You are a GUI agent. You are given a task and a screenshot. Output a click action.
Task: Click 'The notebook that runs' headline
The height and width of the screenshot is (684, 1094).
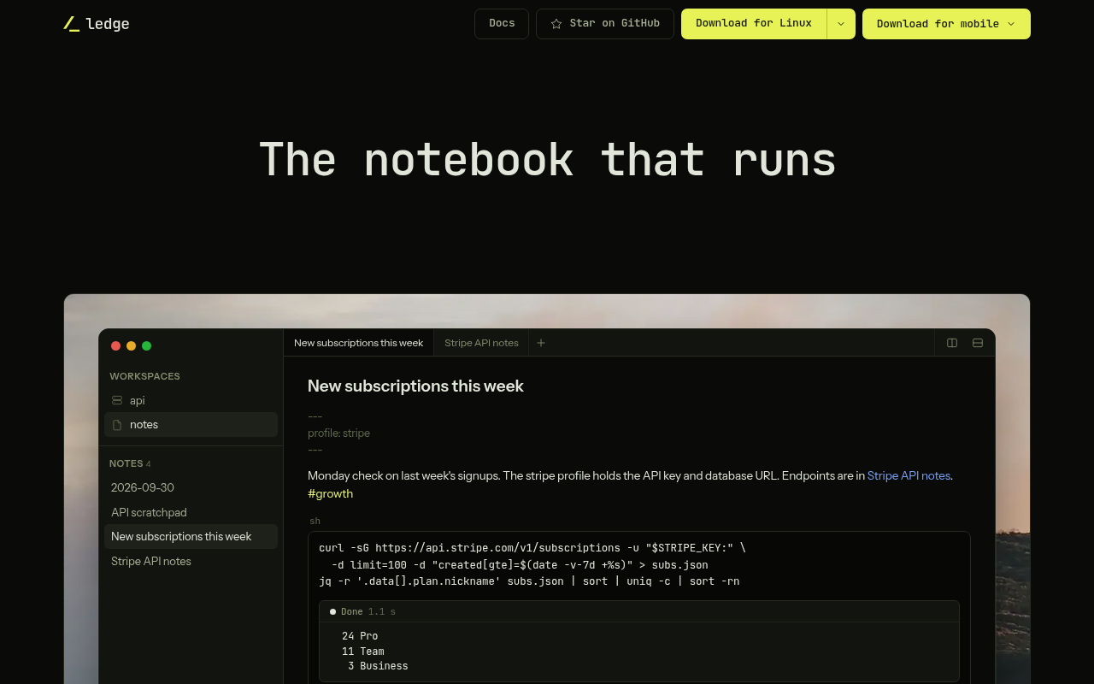pos(547,160)
